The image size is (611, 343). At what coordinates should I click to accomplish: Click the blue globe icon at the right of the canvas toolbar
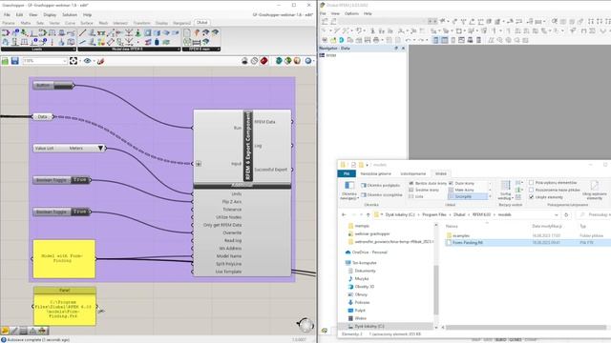tap(307, 61)
